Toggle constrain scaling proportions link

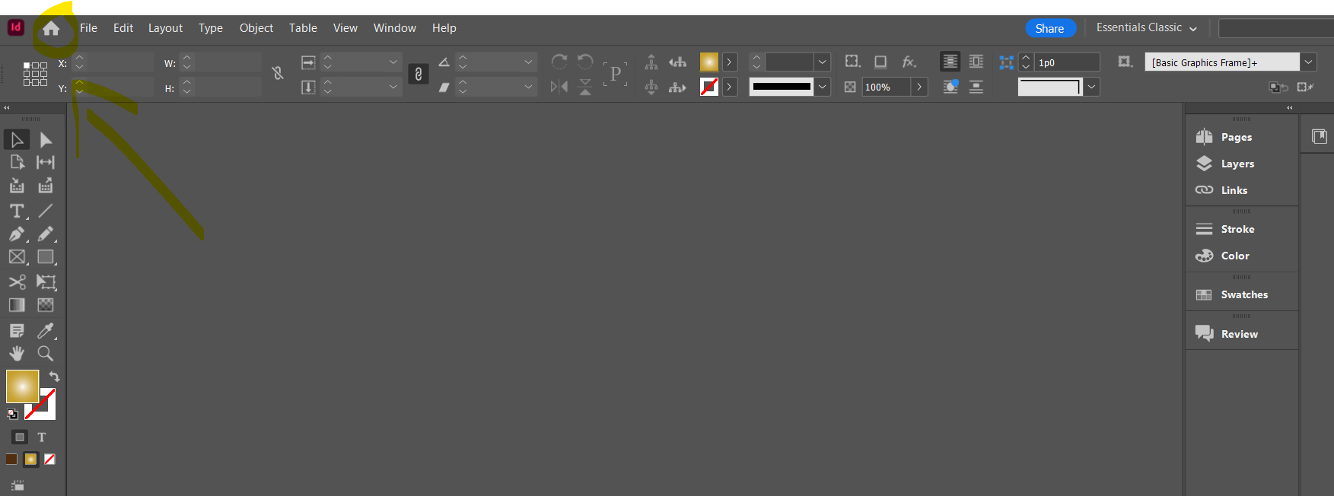[x=418, y=74]
